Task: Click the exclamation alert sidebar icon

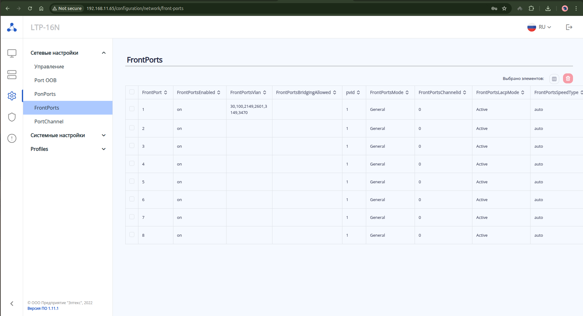Action: [12, 138]
